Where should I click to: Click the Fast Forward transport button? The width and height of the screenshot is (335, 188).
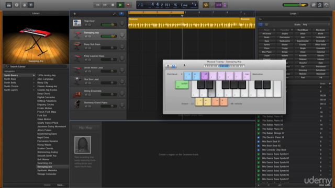coord(105,5)
